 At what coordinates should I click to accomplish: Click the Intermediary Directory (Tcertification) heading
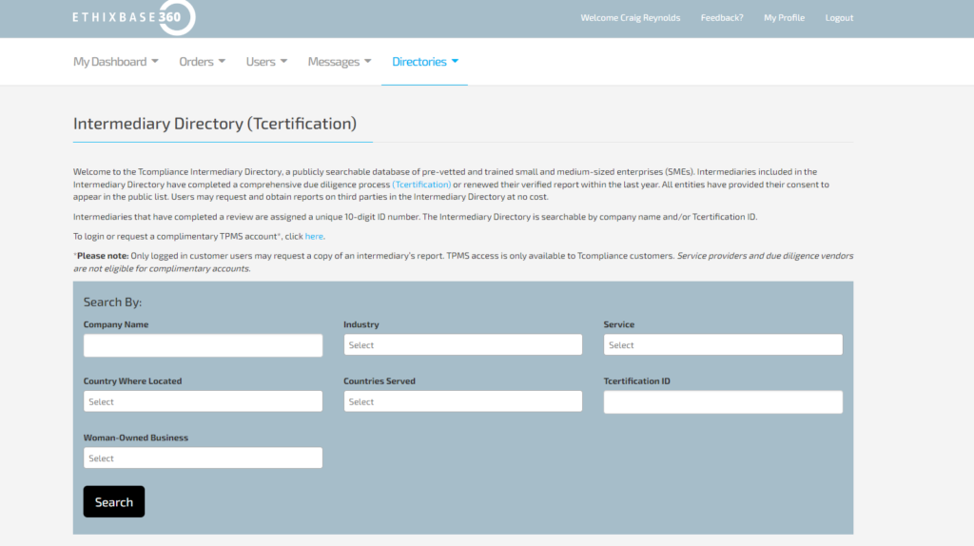tap(215, 123)
